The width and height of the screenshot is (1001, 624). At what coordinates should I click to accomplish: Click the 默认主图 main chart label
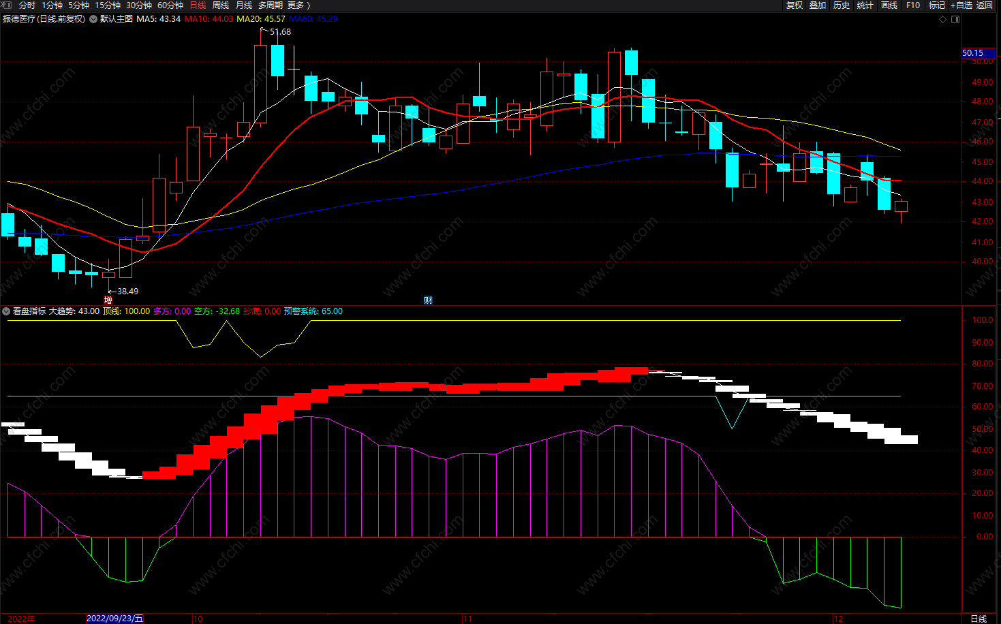tap(117, 19)
